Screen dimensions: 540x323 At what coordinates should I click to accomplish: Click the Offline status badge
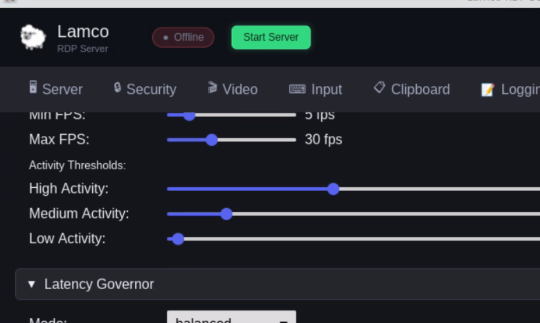[x=183, y=37]
